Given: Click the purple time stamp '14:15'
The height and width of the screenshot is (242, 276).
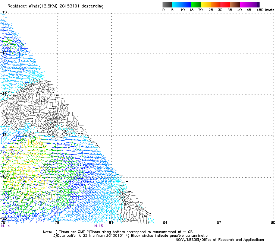Looking at the screenshot, I should click(x=98, y=226).
